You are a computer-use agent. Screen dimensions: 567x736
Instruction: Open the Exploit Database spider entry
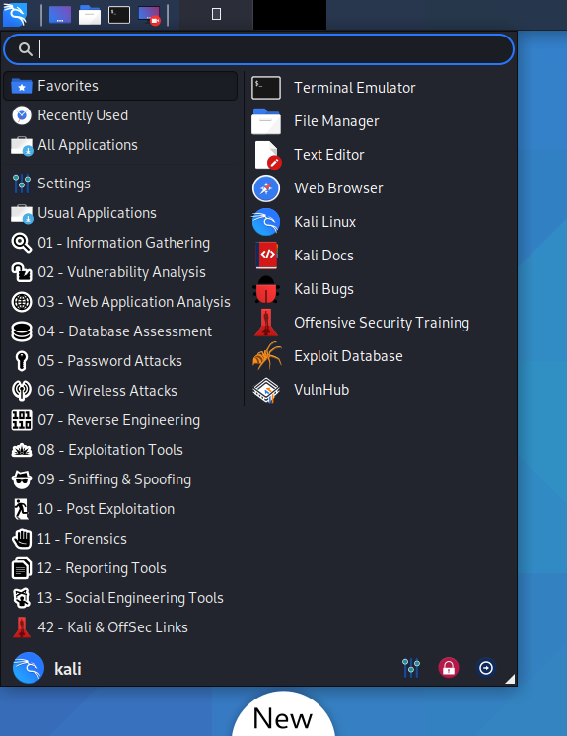[x=381, y=356]
